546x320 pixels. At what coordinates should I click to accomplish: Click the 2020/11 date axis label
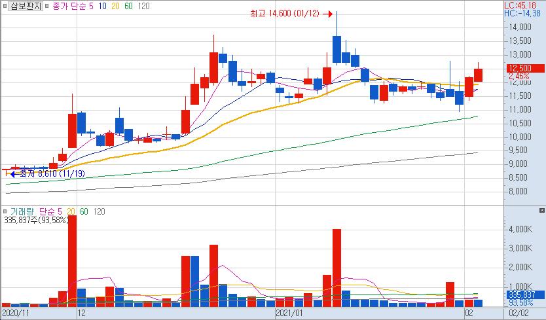tap(15, 313)
